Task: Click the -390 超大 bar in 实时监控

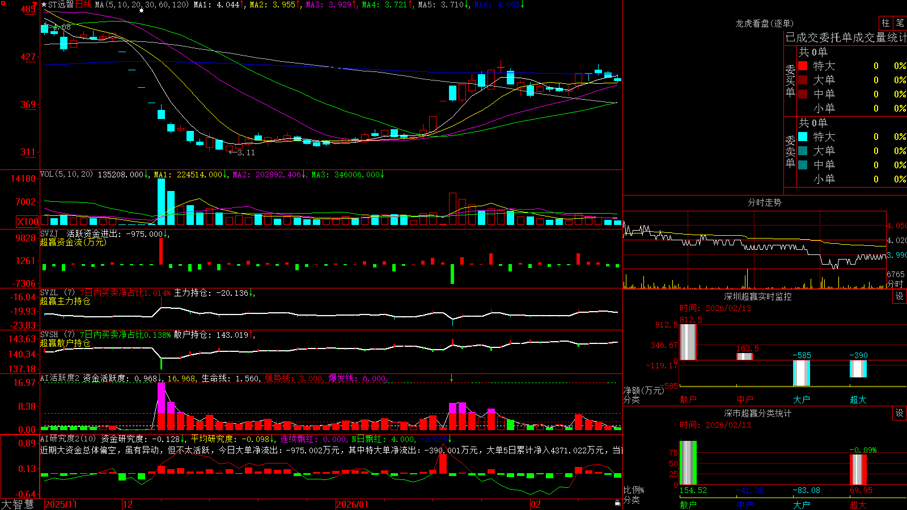Action: click(x=858, y=369)
